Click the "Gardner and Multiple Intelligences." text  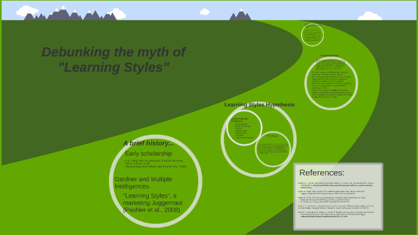143,183
